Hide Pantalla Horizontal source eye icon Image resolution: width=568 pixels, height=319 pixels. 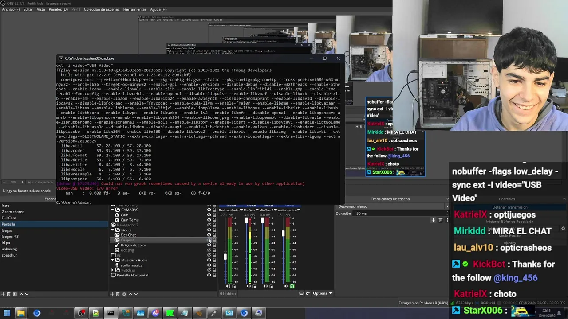point(209,275)
